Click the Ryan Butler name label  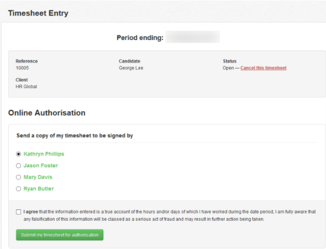point(39,189)
